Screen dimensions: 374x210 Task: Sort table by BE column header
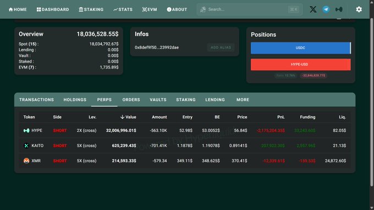[x=217, y=117]
